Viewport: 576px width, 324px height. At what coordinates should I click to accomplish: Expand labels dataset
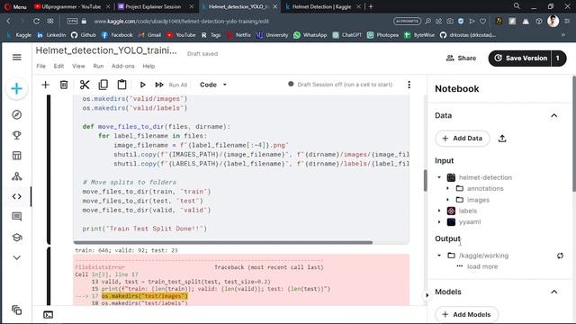coord(439,211)
